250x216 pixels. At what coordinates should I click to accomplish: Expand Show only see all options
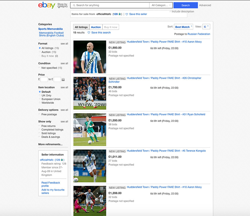click(x=64, y=122)
